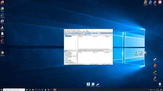This screenshot has height=91, width=163.
Task: Open the Самозагрузка menu
Action: pyautogui.click(x=74, y=31)
